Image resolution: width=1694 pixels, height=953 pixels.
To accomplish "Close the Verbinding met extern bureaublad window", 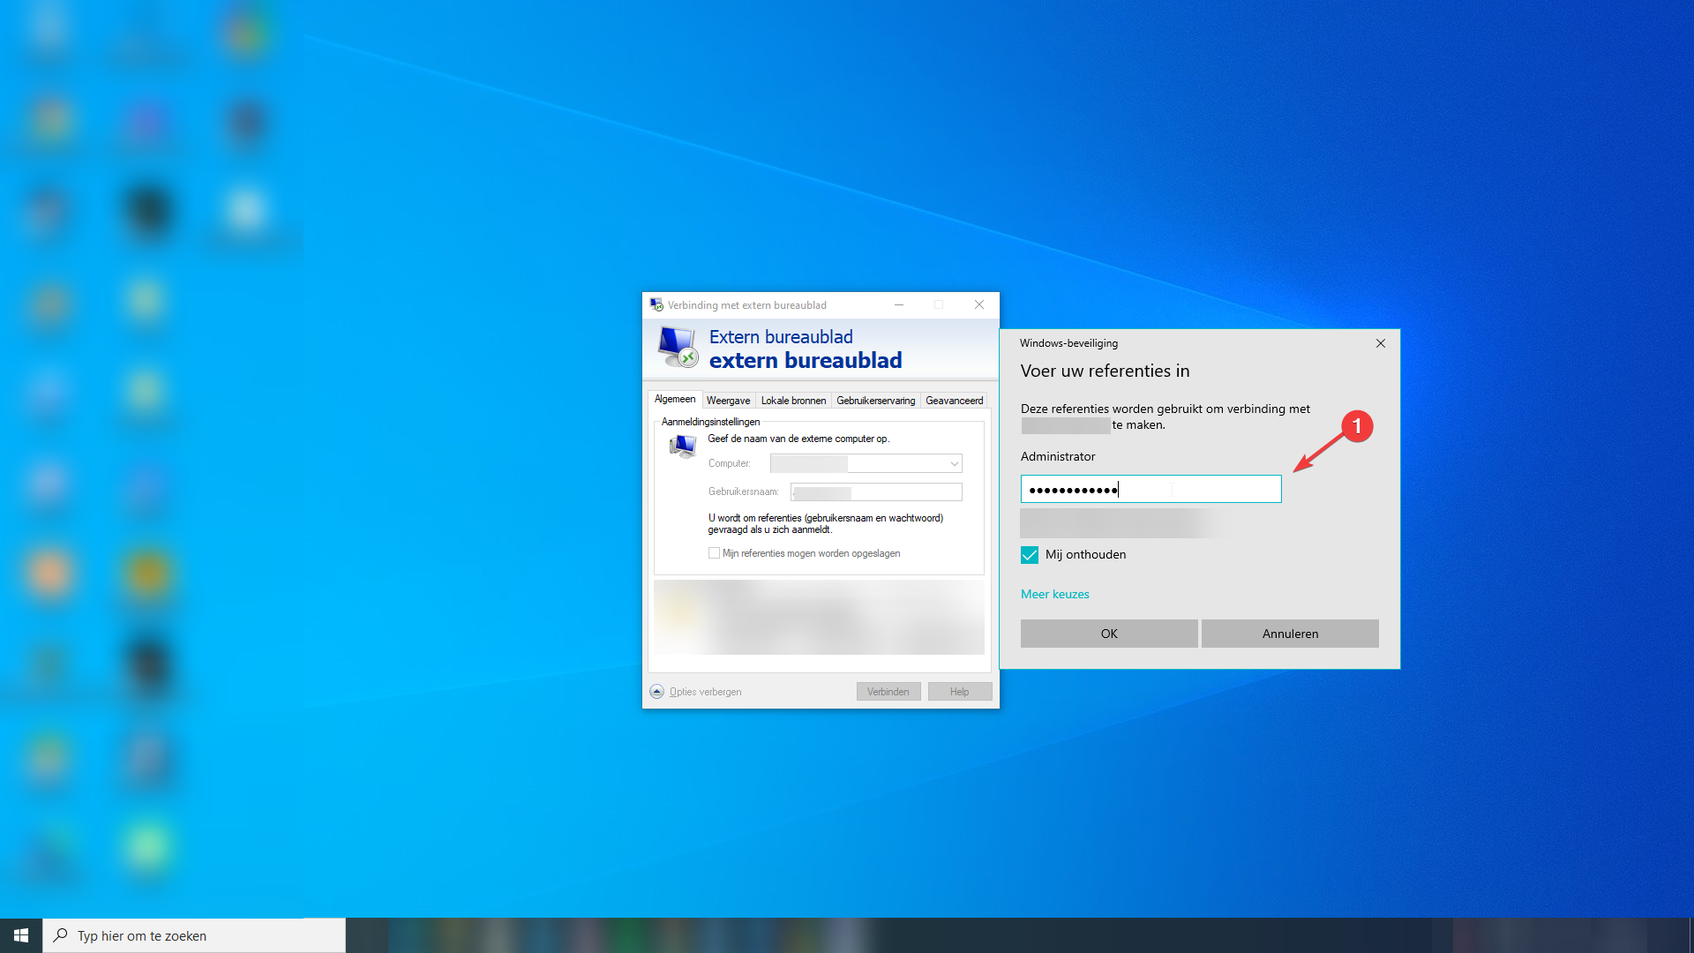I will 979,304.
